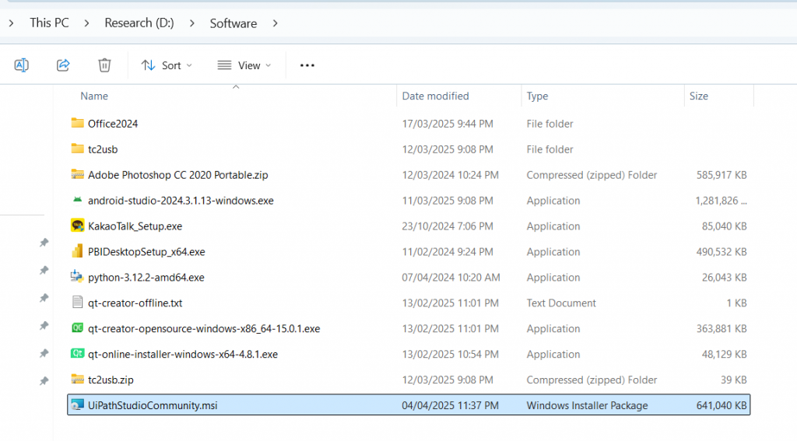
Task: Click the Windows Installer Package type cell
Action: tap(587, 405)
